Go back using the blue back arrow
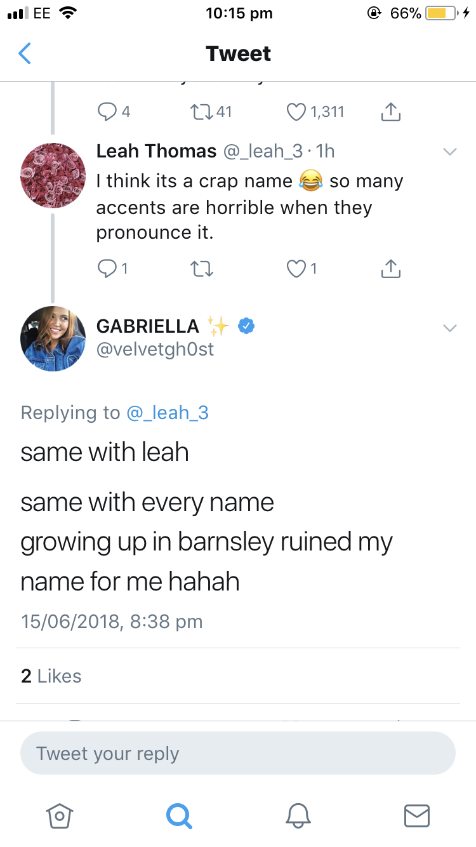476x847 pixels. pyautogui.click(x=24, y=54)
